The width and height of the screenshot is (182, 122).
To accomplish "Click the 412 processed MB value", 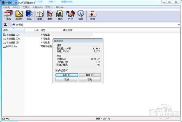I will click(98, 62).
